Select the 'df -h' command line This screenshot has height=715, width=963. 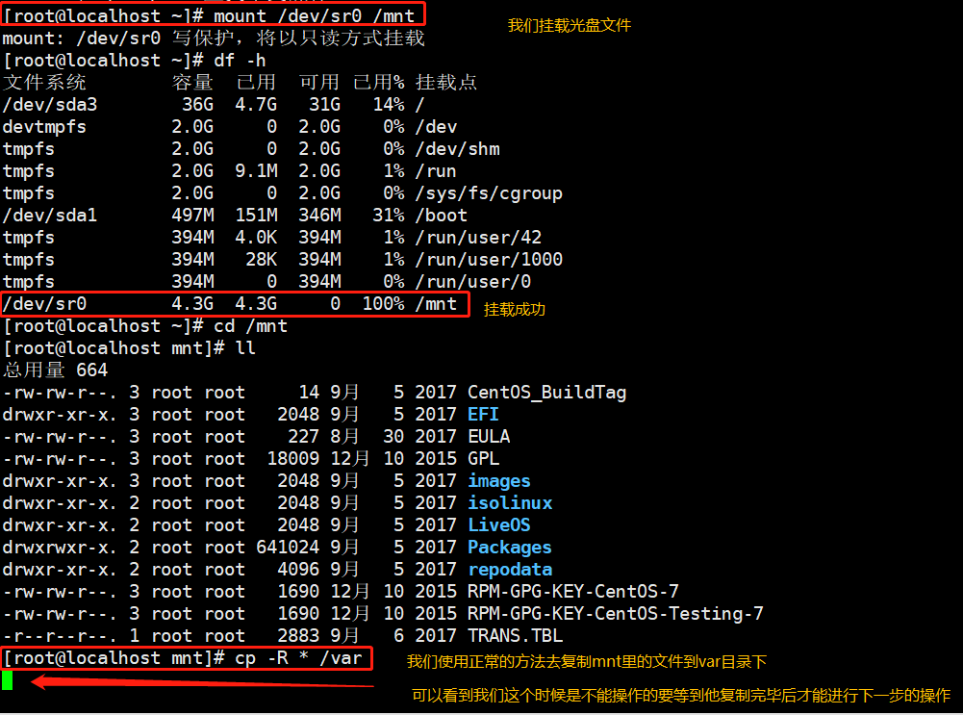[x=135, y=61]
